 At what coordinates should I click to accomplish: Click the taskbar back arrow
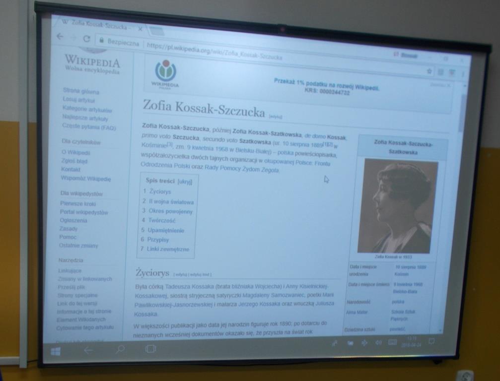coord(88,350)
